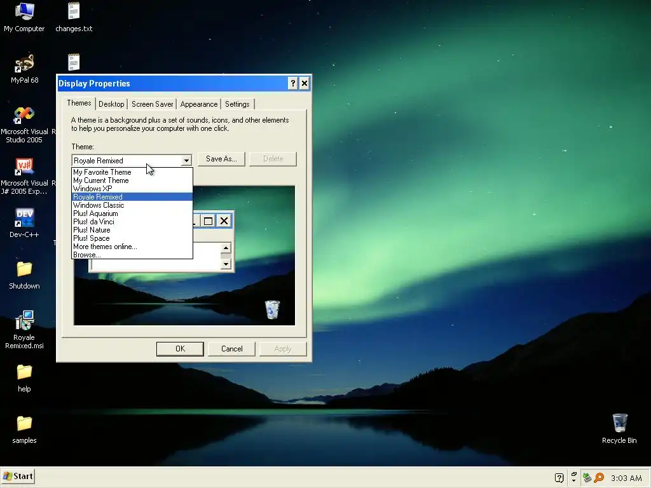Click the green safely remove hardware tray icon
This screenshot has height=488, width=651.
(x=587, y=478)
